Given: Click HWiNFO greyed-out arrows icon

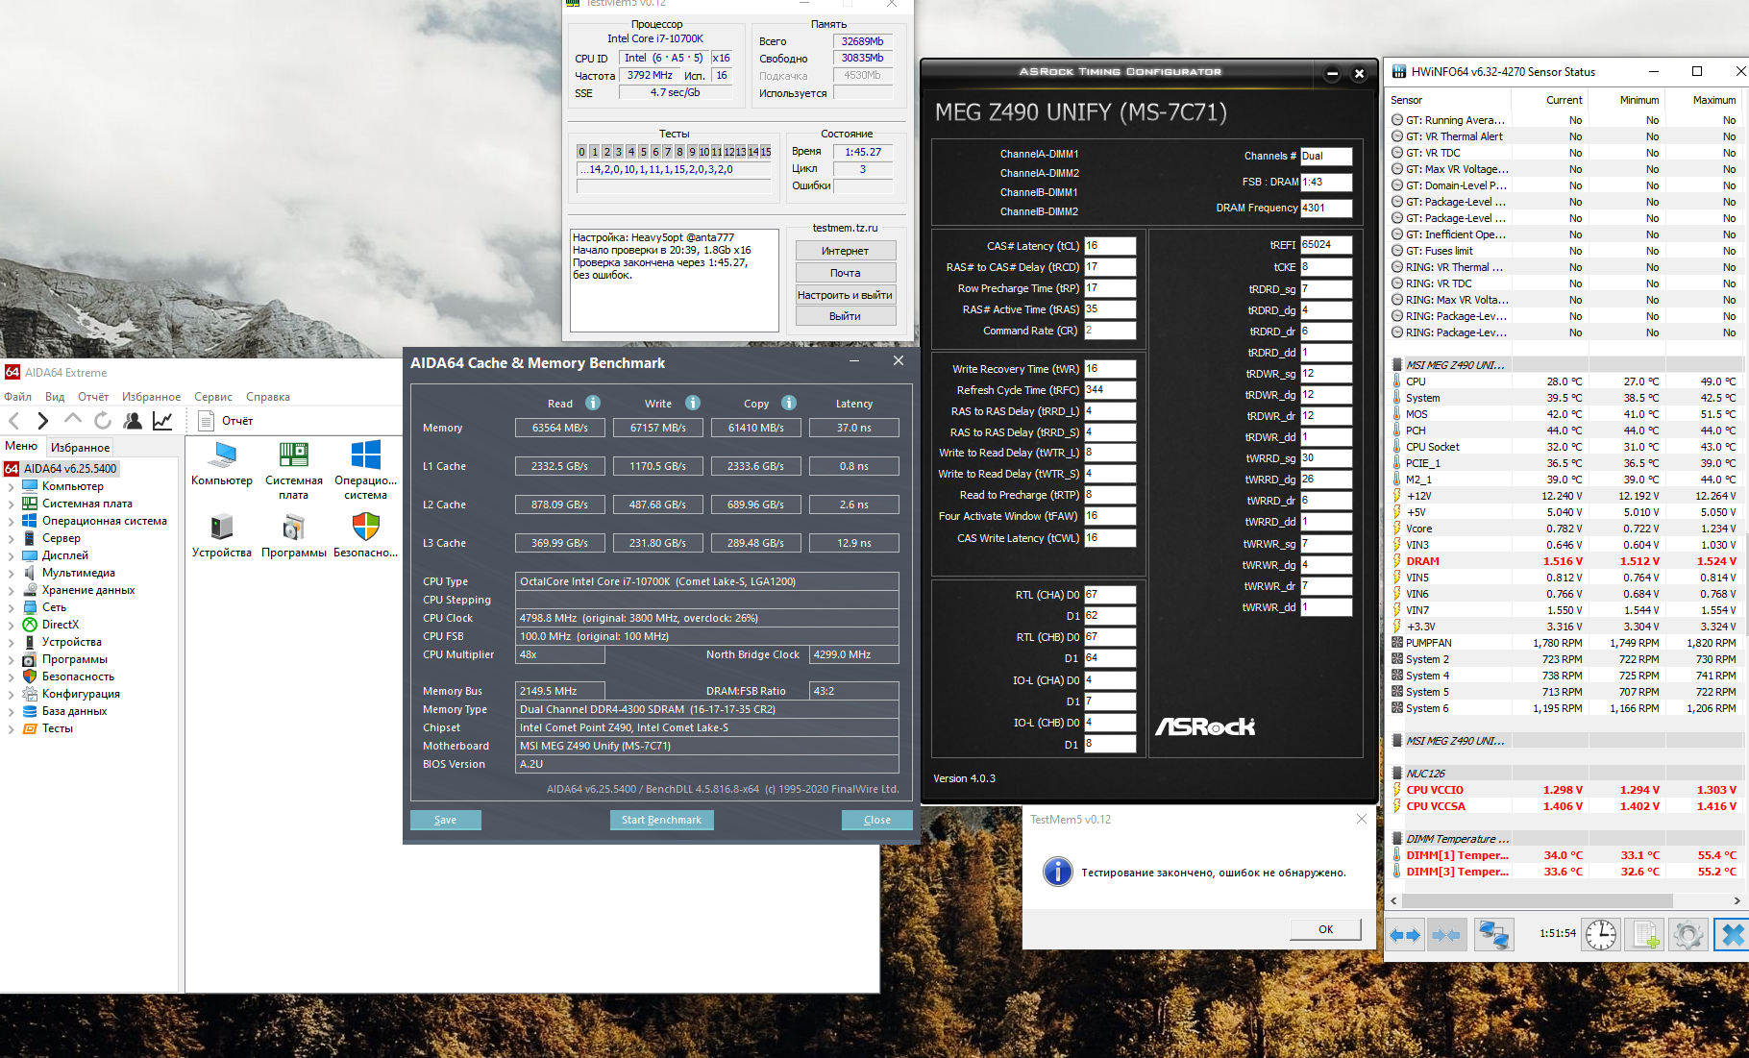Looking at the screenshot, I should coord(1446,934).
